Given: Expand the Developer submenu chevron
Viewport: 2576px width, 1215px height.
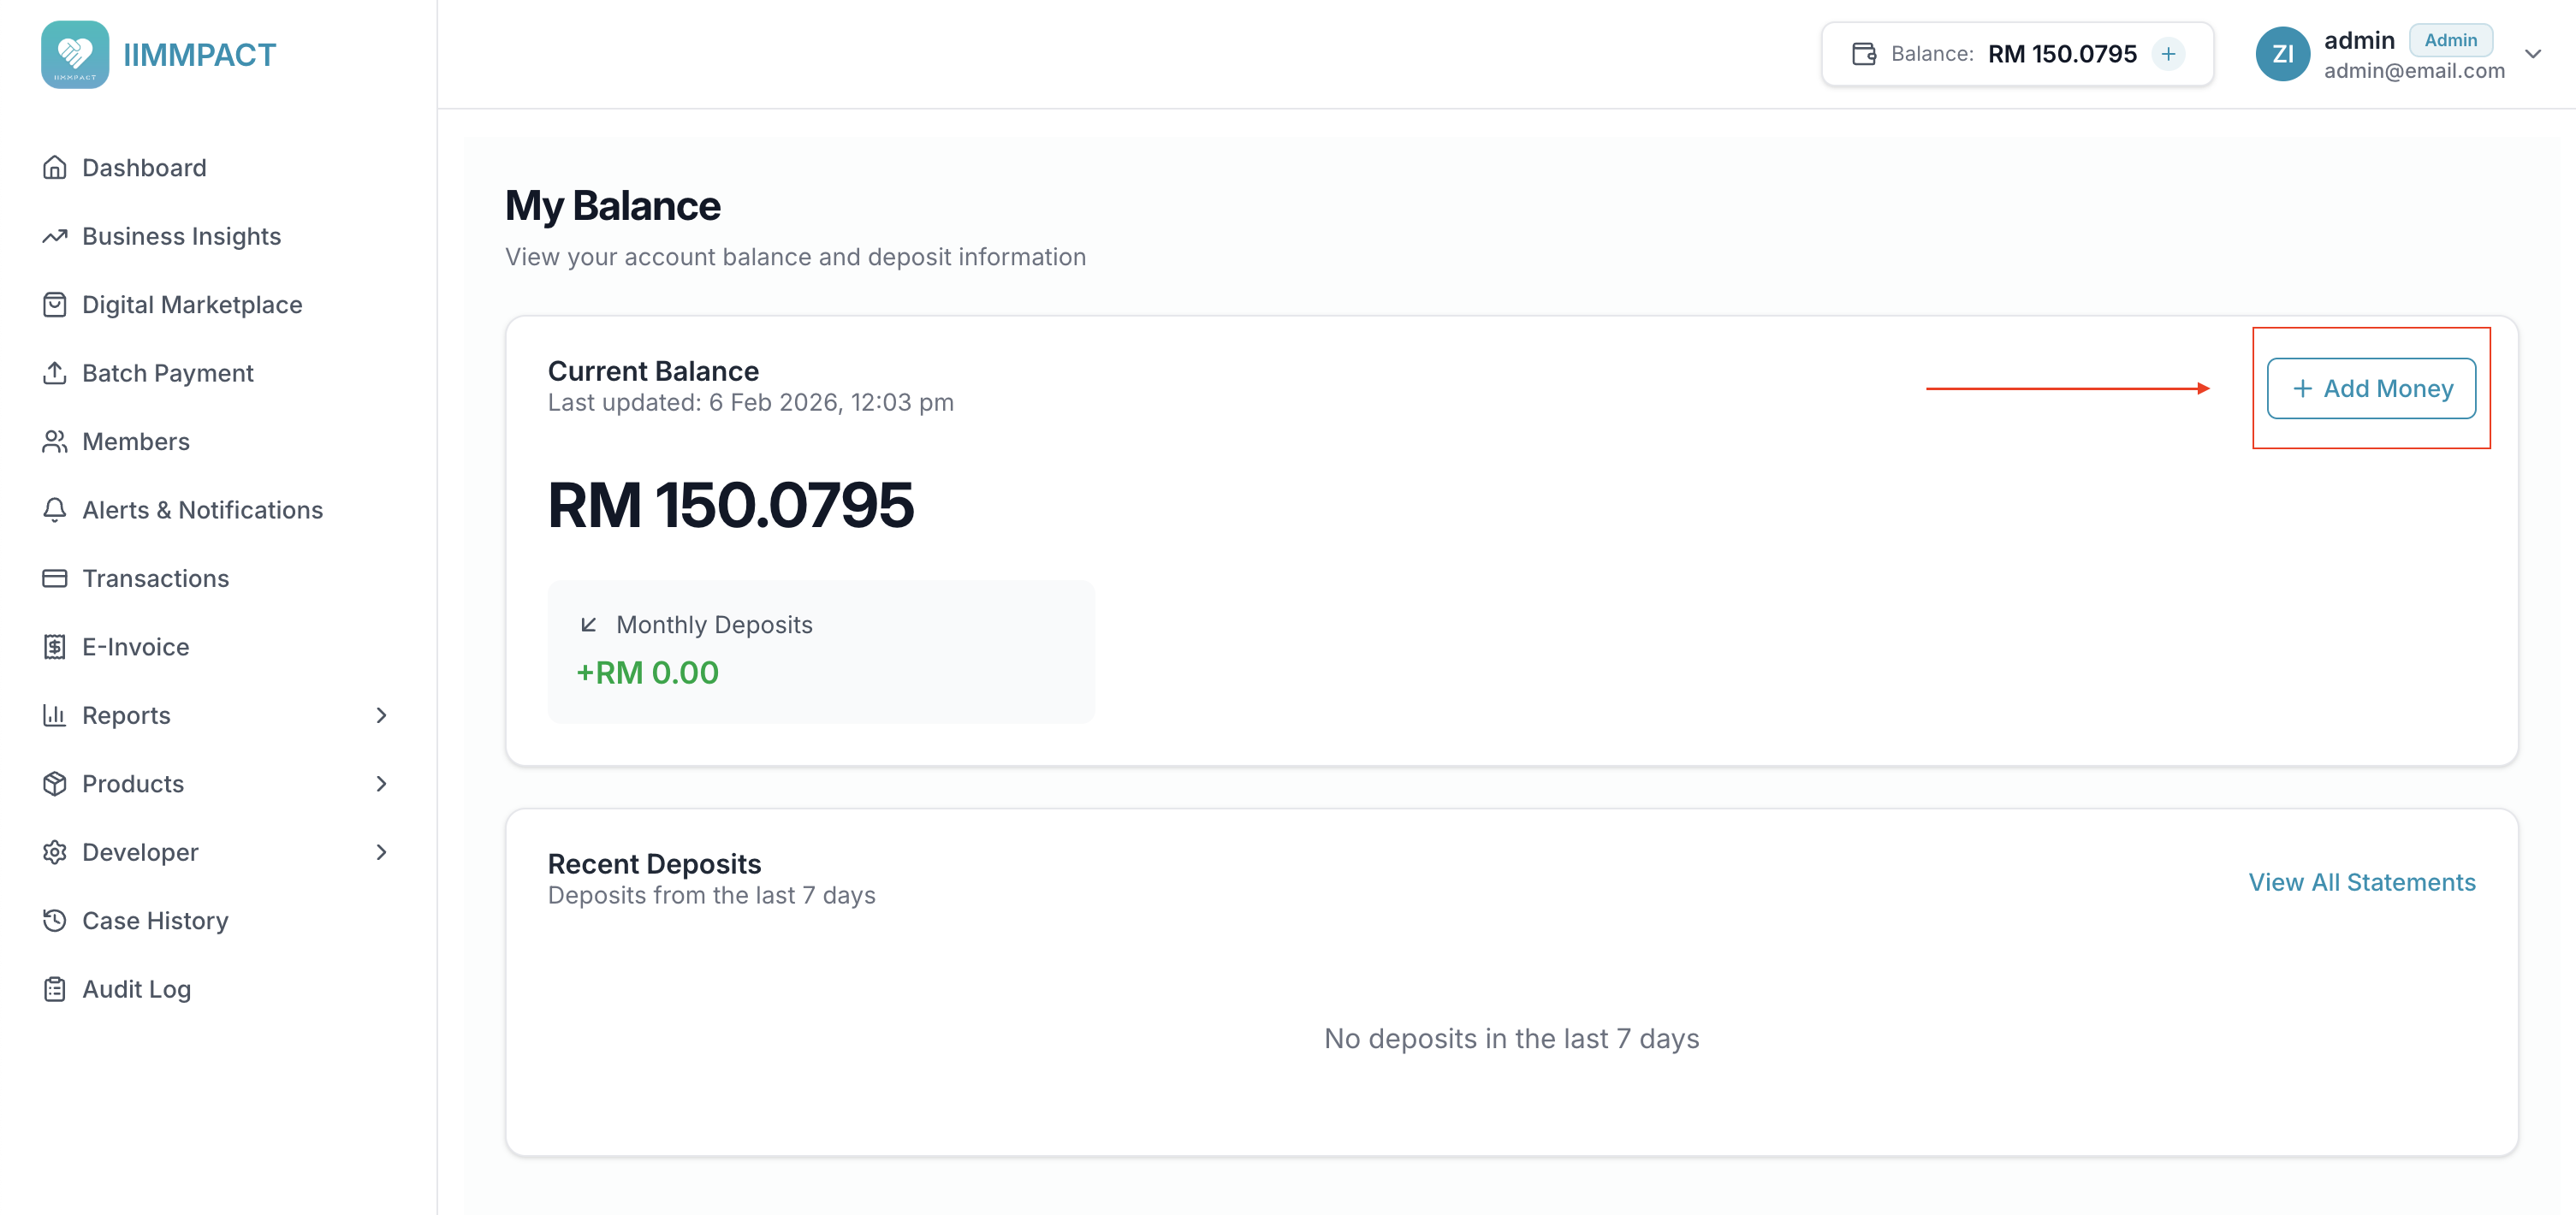Looking at the screenshot, I should [x=381, y=852].
